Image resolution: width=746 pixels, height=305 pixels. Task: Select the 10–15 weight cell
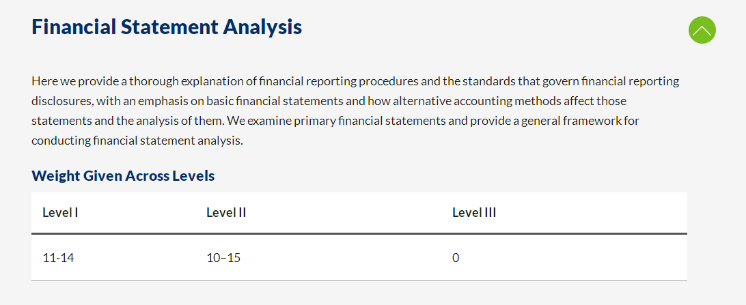(223, 258)
